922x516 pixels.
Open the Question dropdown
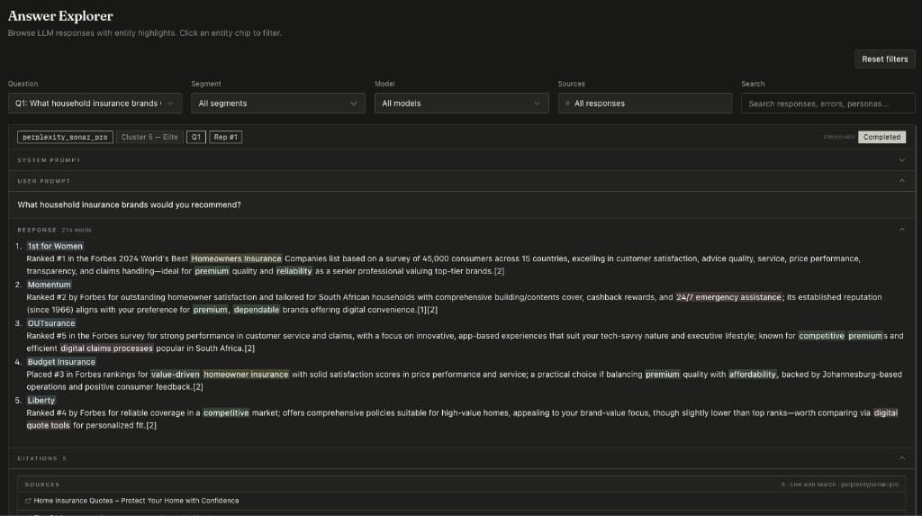click(95, 103)
